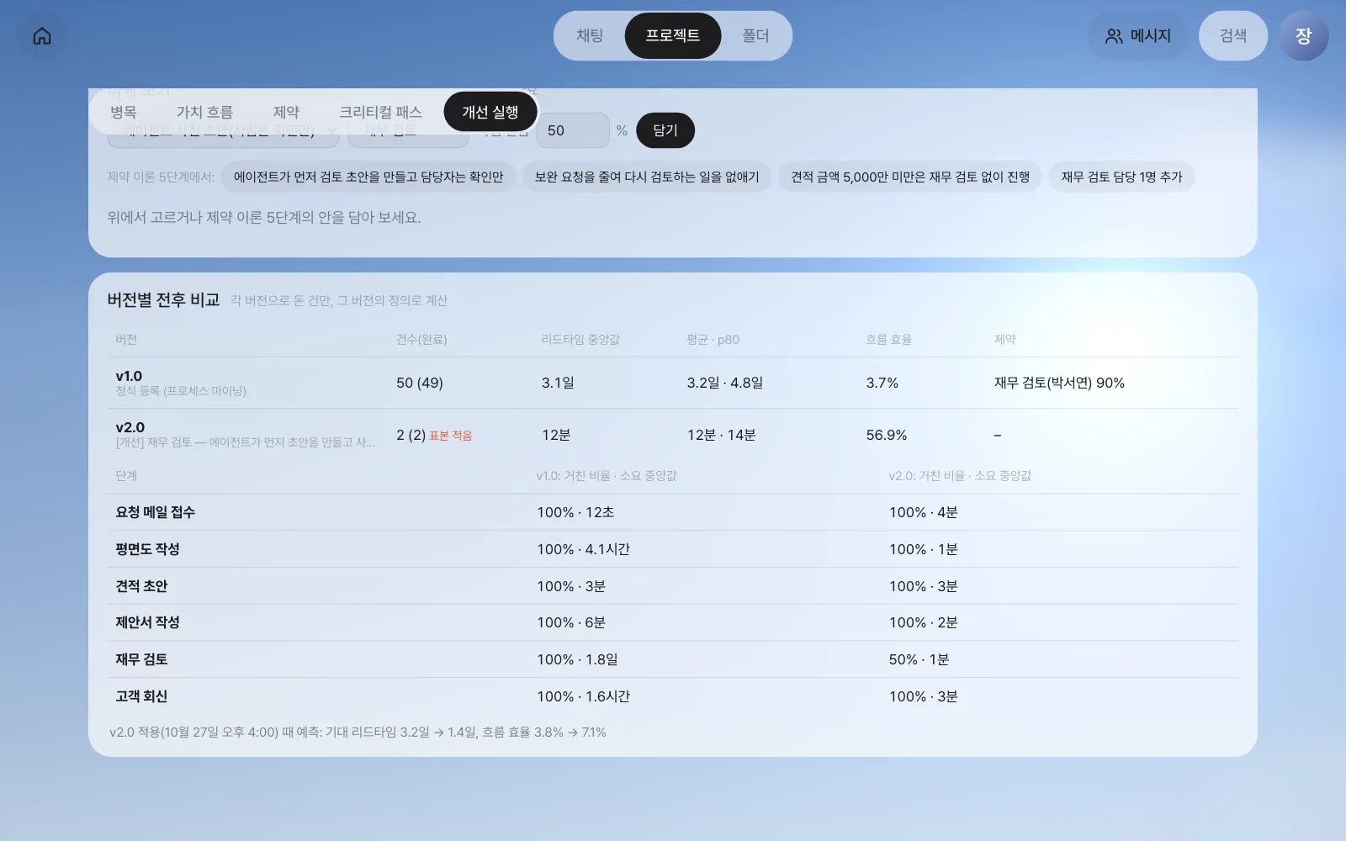Image resolution: width=1346 pixels, height=841 pixels.
Task: Open 메시지 with the people icon
Action: point(1137,36)
